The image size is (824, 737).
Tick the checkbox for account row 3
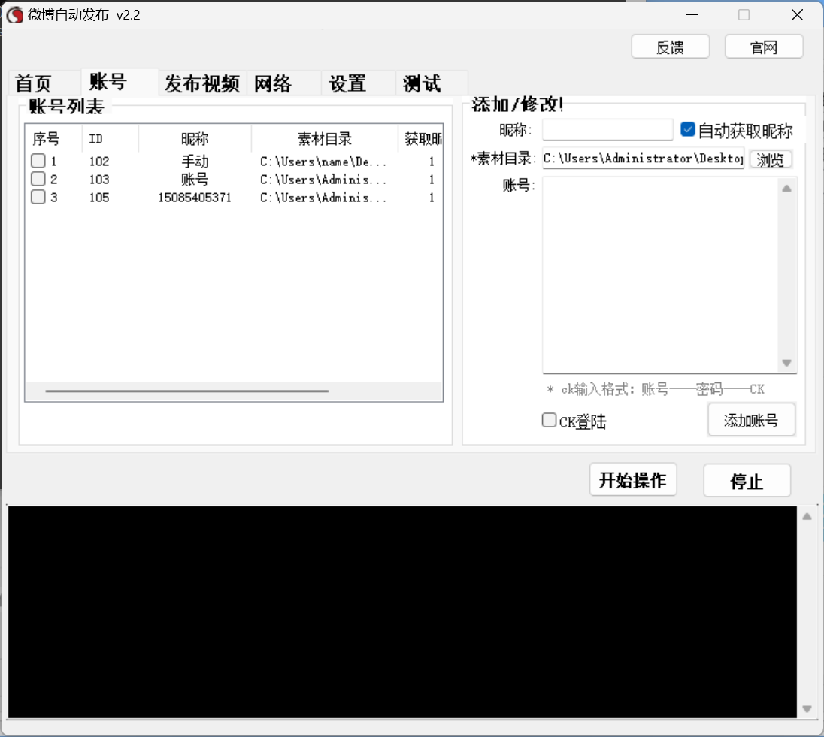(x=38, y=197)
